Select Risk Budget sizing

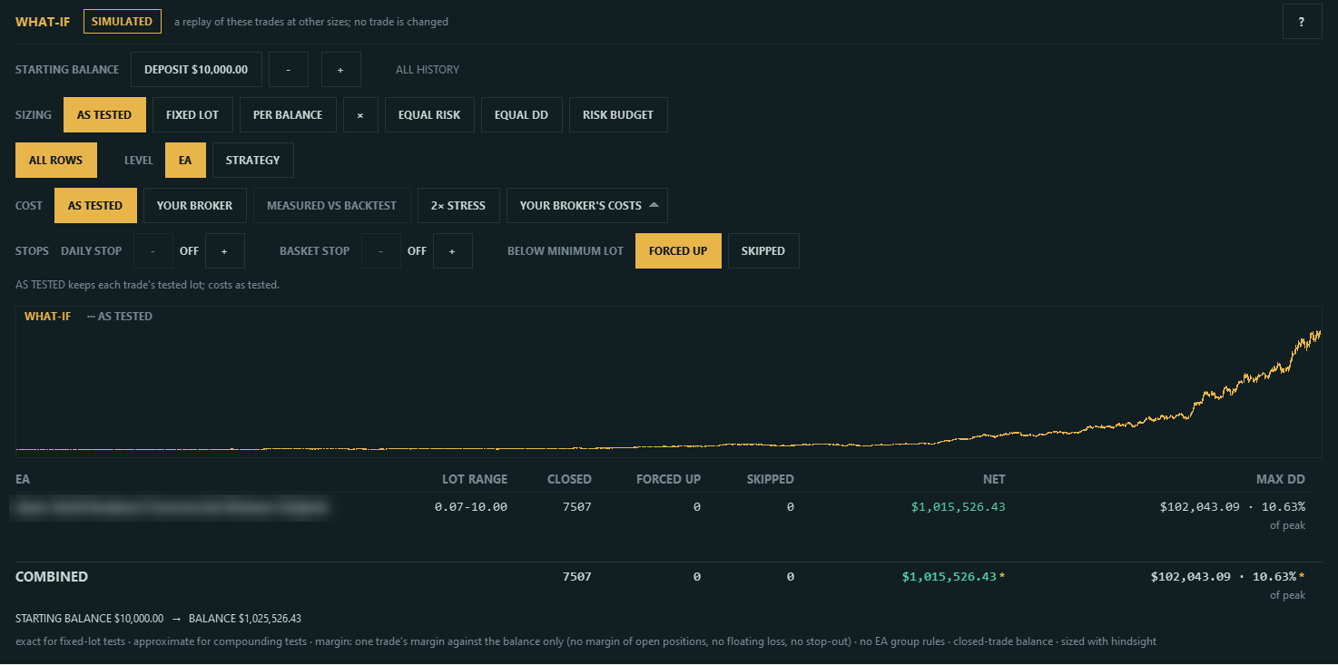[x=618, y=115]
